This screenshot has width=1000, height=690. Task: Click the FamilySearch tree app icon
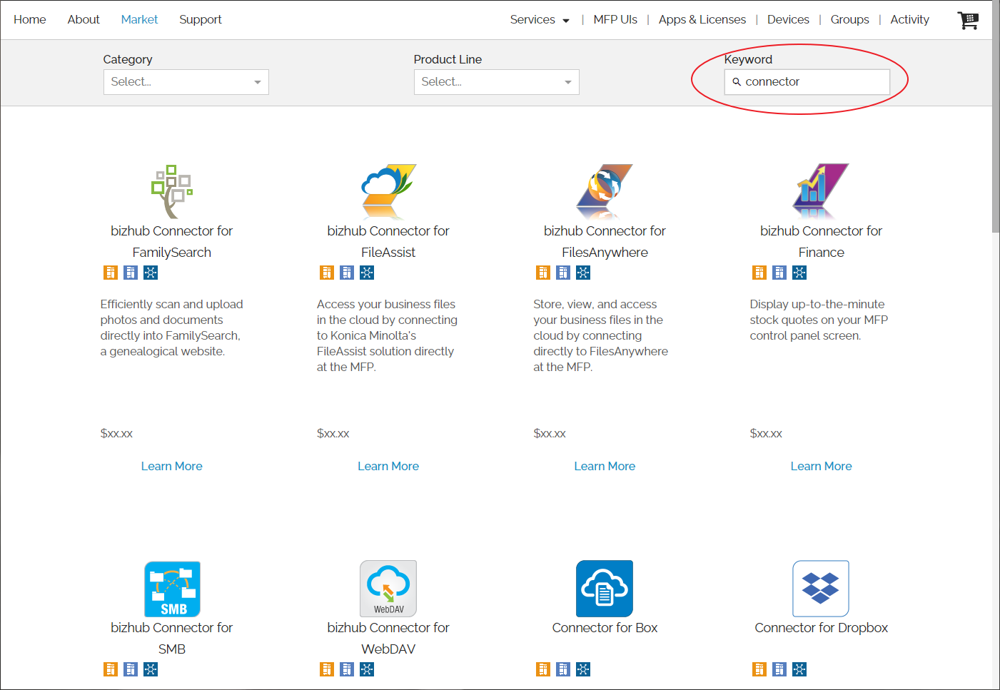172,192
